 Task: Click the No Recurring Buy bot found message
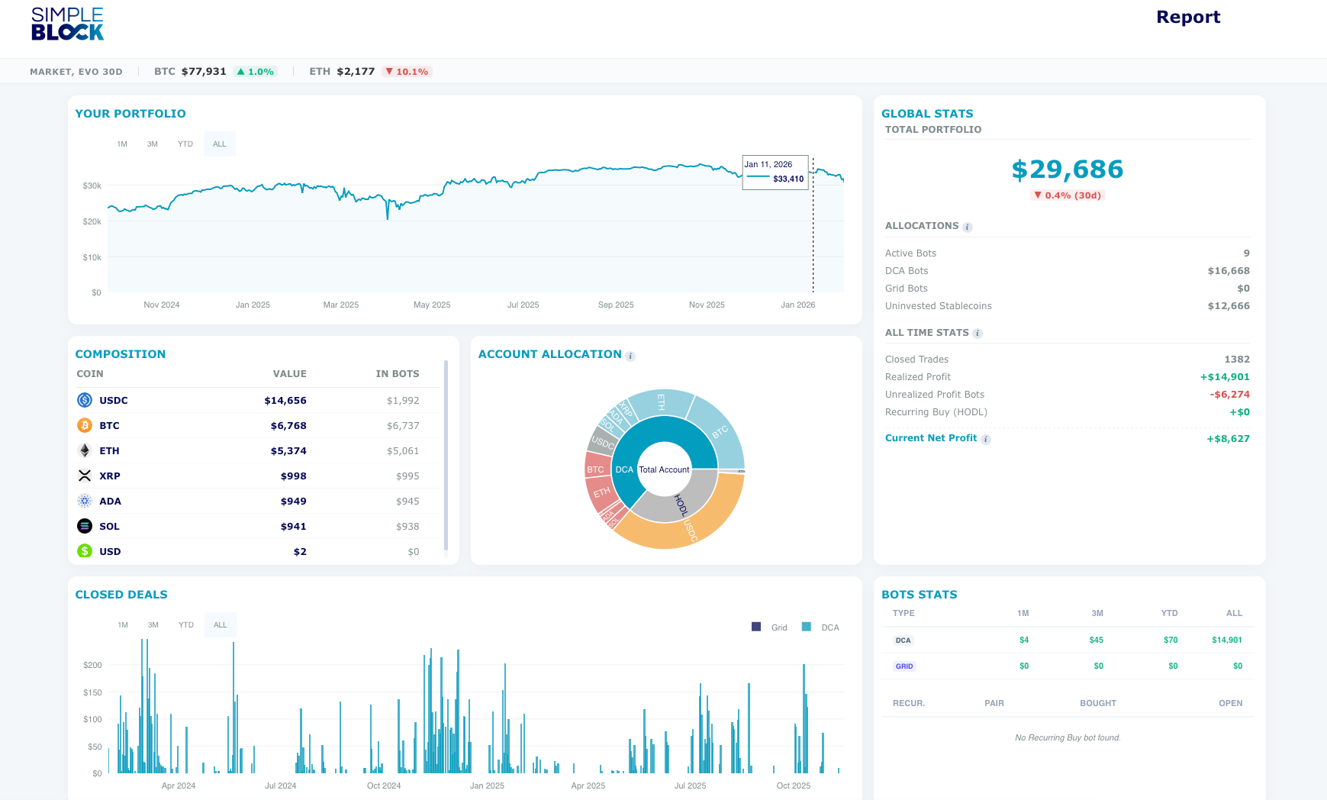tap(1068, 738)
